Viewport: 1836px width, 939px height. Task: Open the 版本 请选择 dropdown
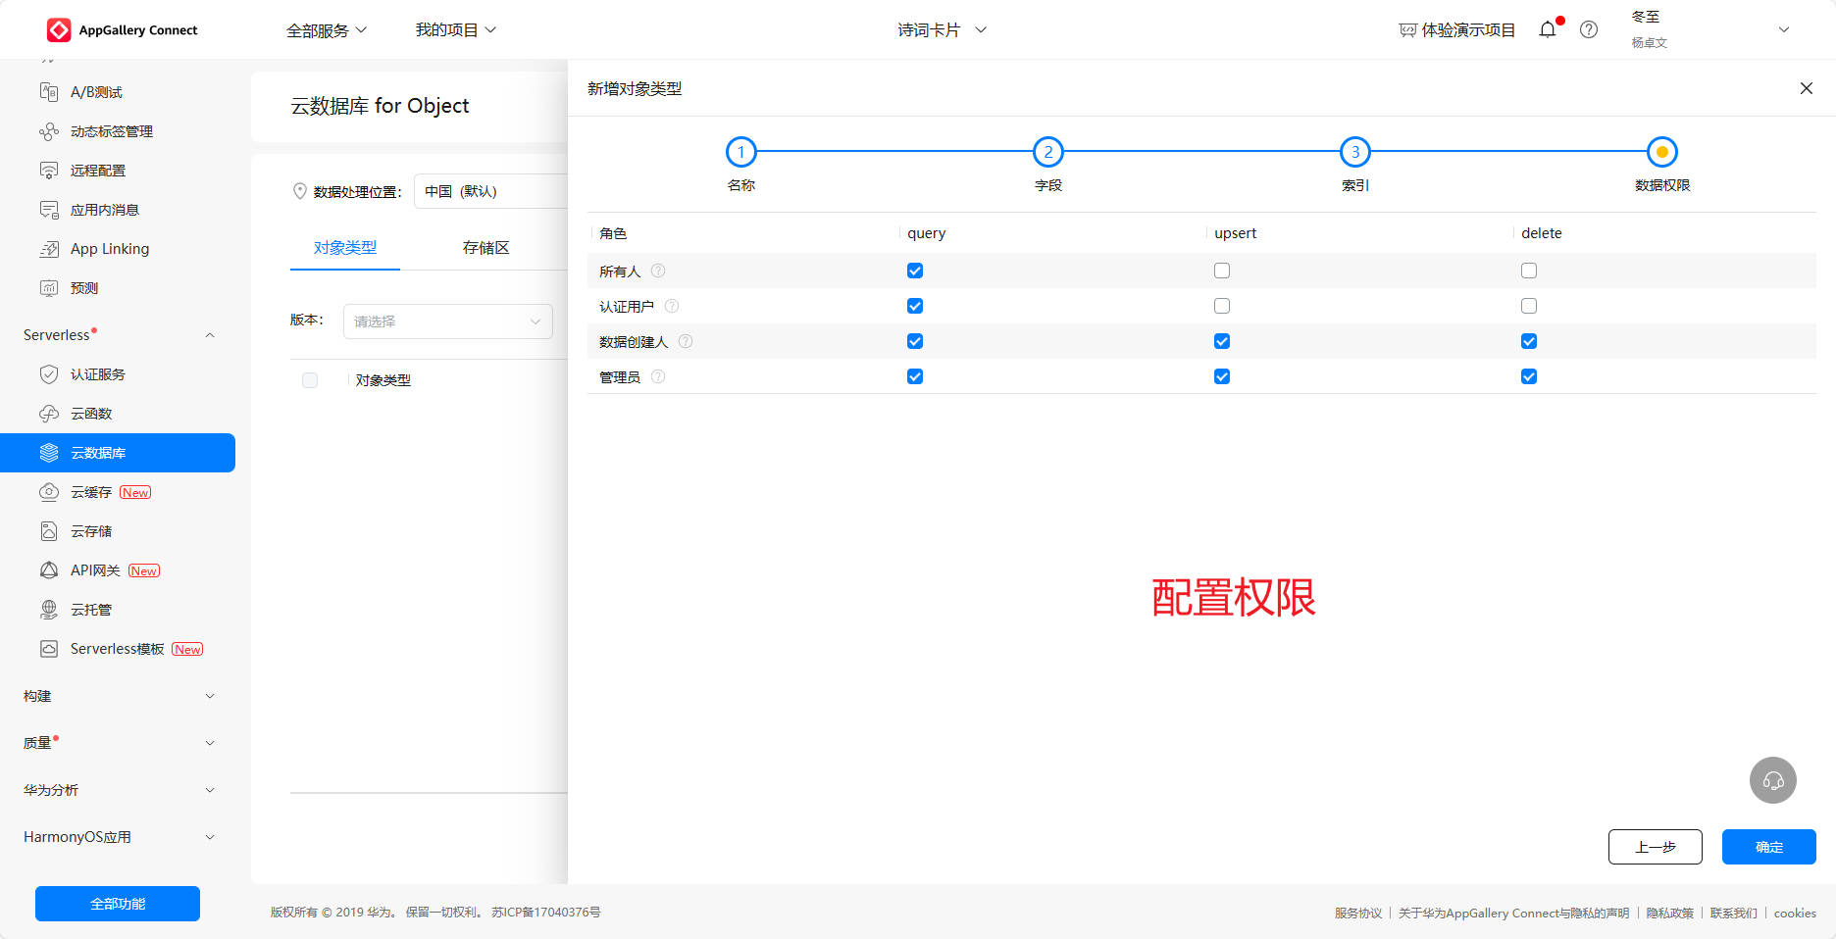448,321
